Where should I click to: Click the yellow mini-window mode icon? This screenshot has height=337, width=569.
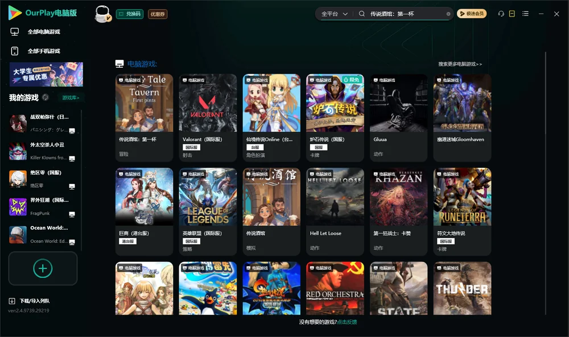click(x=512, y=14)
